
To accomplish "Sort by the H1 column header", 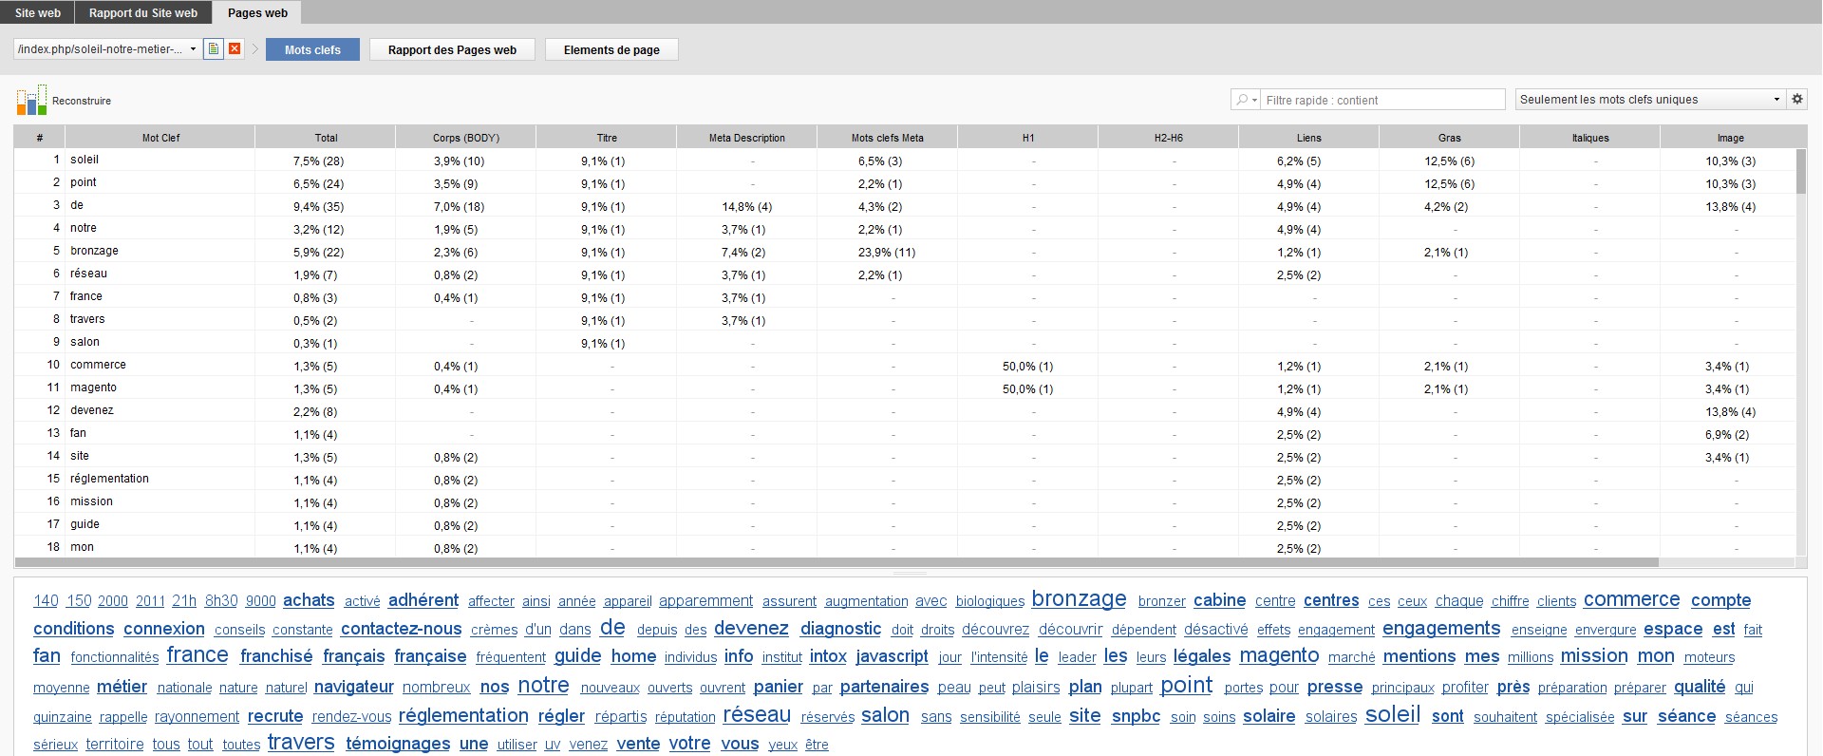I will coord(1028,138).
